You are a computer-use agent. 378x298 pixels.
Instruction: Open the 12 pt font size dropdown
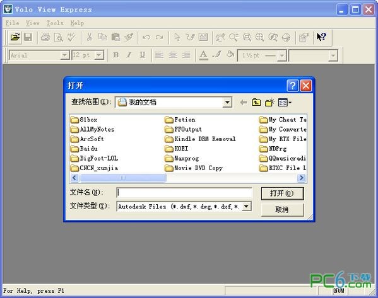click(x=98, y=55)
